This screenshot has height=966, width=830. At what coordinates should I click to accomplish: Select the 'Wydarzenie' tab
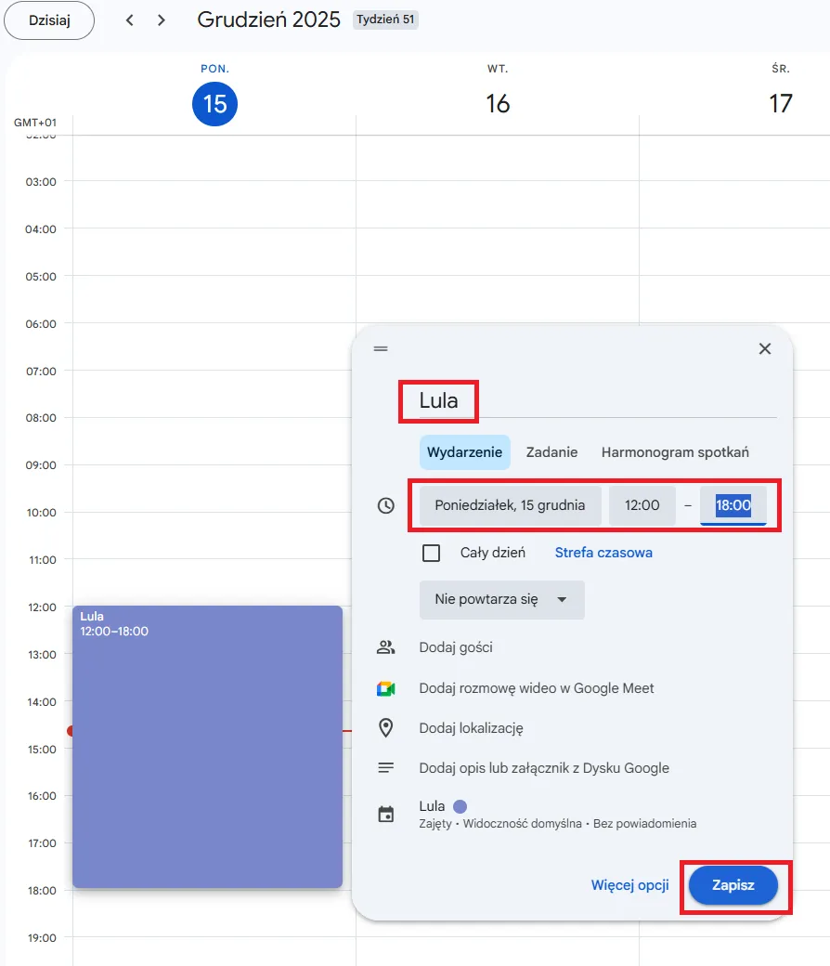[x=465, y=452]
